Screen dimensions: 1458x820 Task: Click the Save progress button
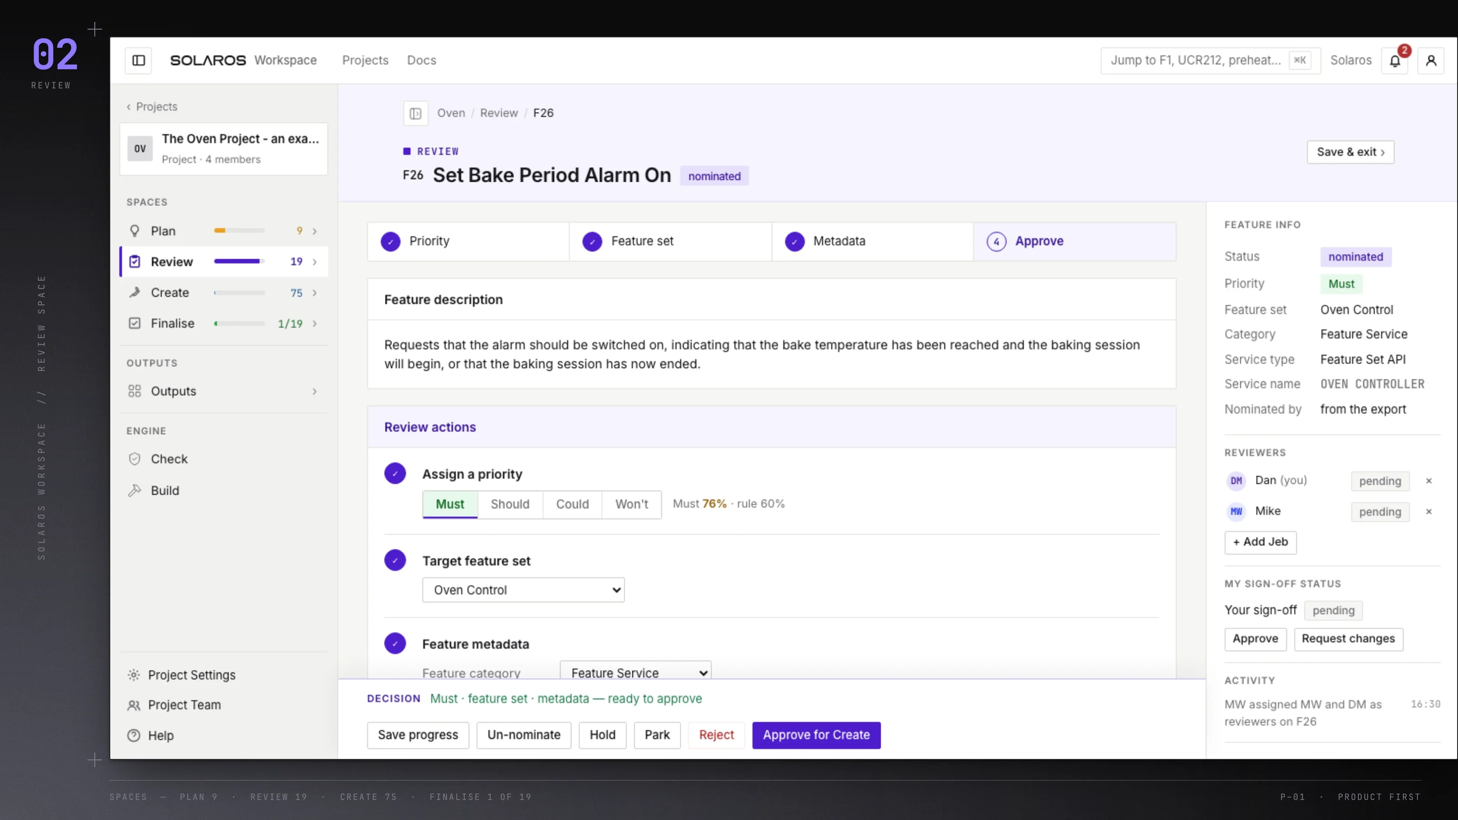(x=418, y=735)
